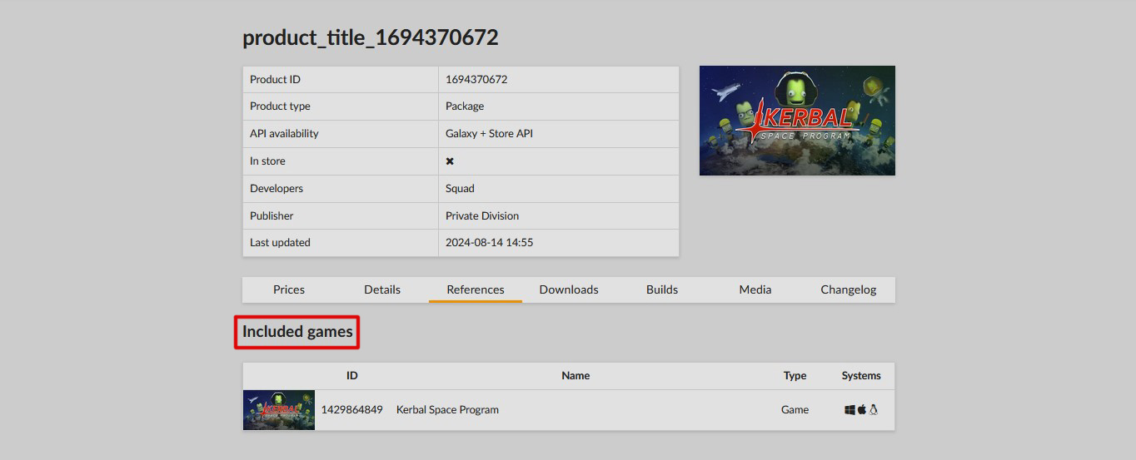This screenshot has height=460, width=1136.
Task: Click the Apple macOS system icon
Action: (x=862, y=409)
